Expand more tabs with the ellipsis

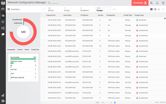[x=114, y=9]
